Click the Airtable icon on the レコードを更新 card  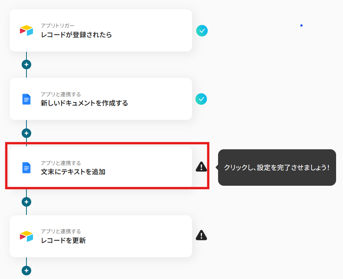pos(26,236)
